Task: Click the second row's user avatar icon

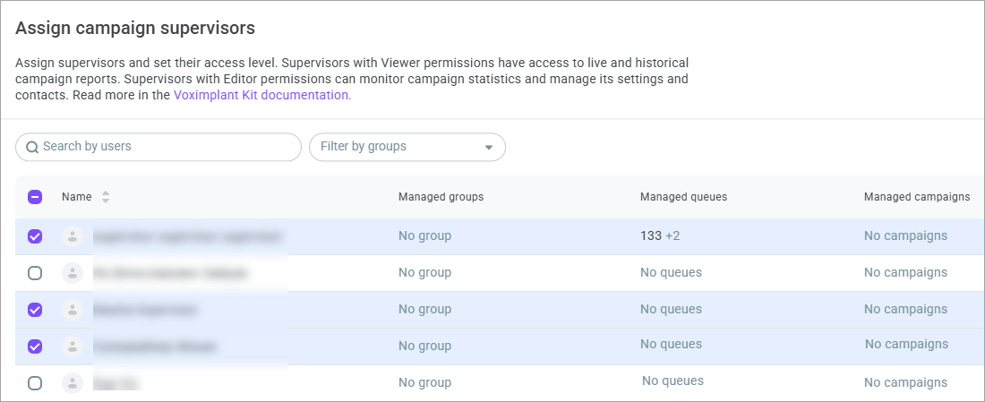Action: point(73,272)
